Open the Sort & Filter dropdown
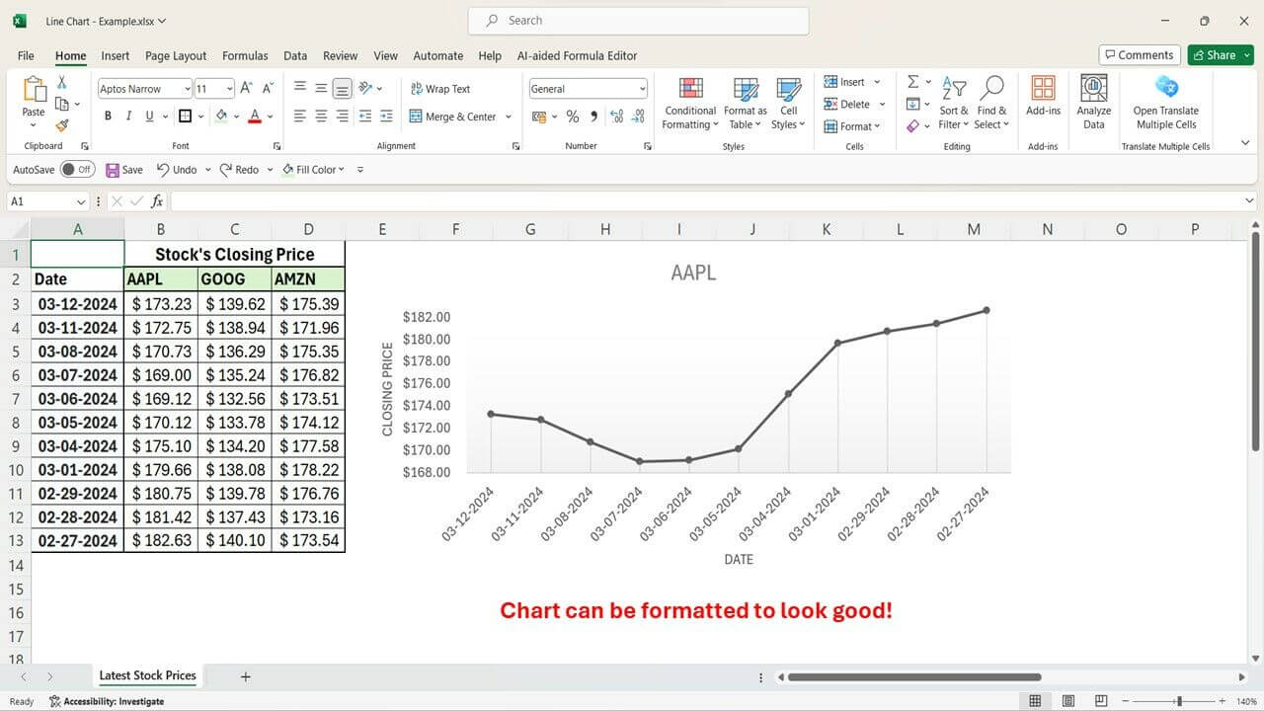 954,103
